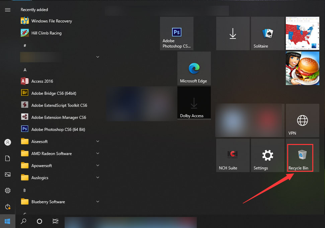Open the NCH Suite tile
The image size is (325, 228).
[x=233, y=155]
